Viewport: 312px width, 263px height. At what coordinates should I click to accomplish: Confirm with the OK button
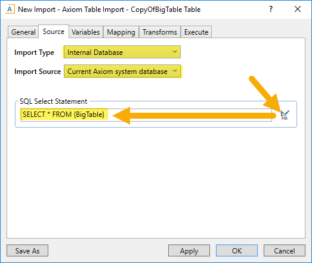[x=237, y=250]
